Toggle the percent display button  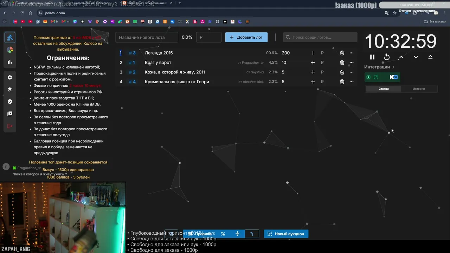pyautogui.click(x=223, y=234)
